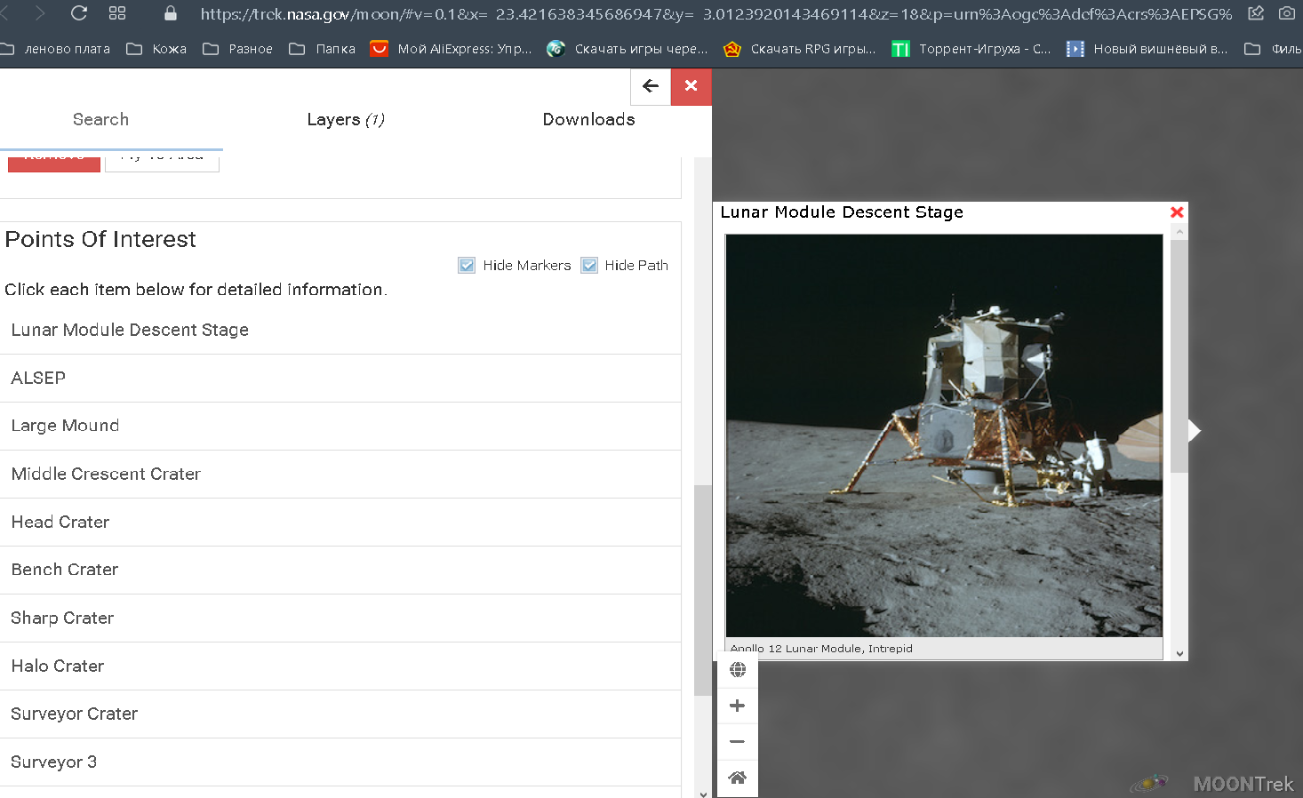
Task: Select Surveyor Crater item
Action: pos(340,714)
